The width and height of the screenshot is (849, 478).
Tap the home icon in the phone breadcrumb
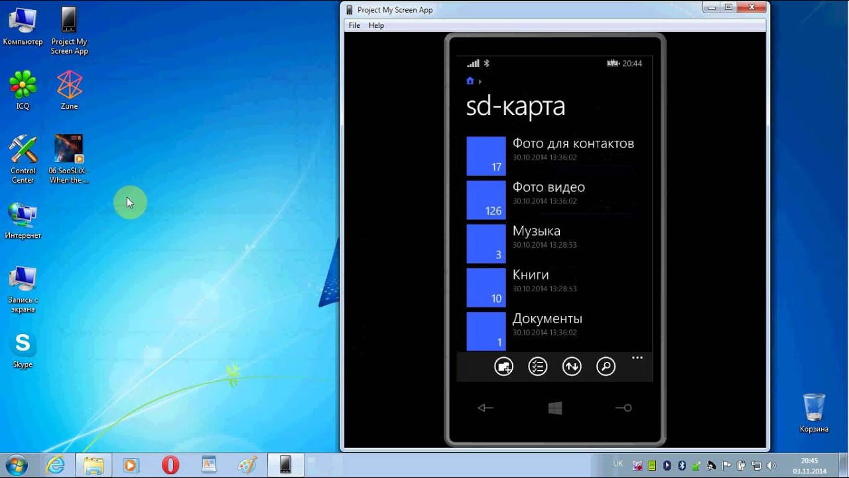(470, 81)
